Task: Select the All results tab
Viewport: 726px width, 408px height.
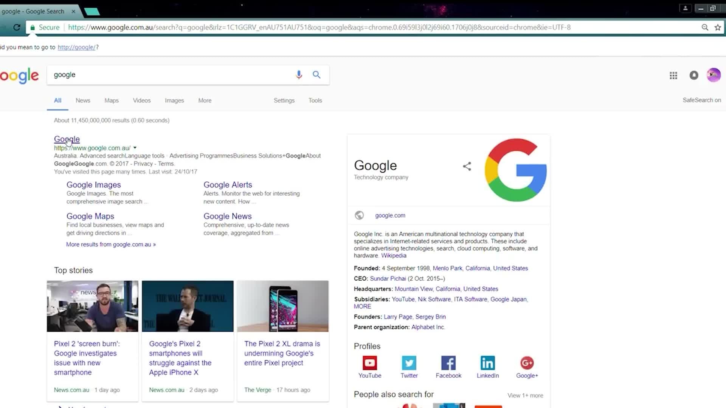Action: tap(57, 100)
